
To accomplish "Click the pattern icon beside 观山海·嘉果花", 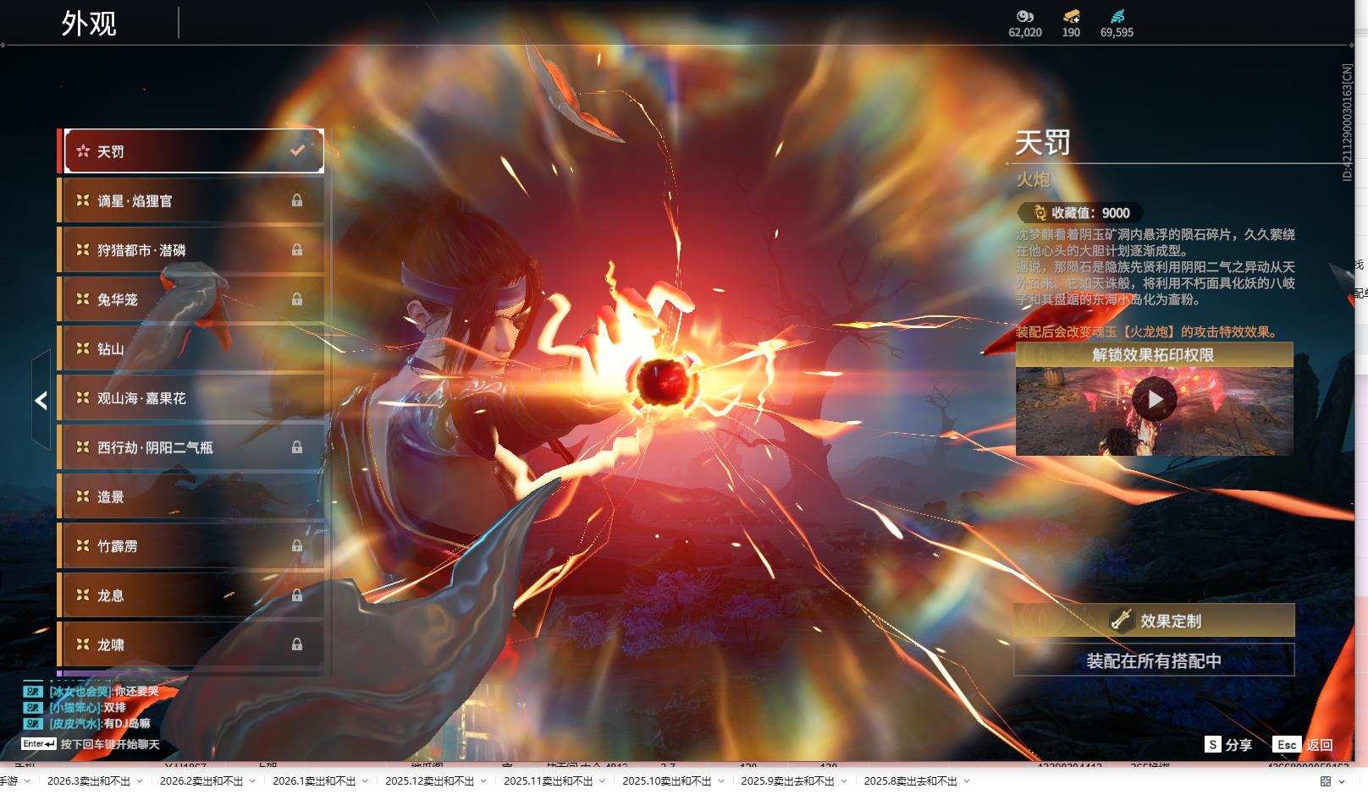I will click(83, 397).
